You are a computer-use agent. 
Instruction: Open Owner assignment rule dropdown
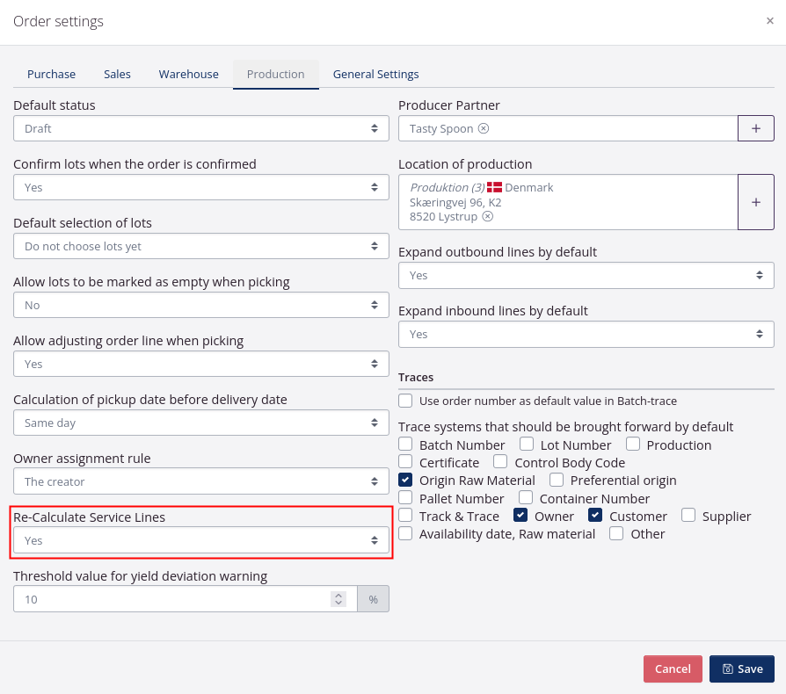pos(200,481)
